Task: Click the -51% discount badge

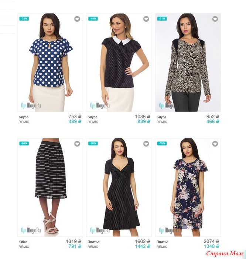Action: [162, 18]
